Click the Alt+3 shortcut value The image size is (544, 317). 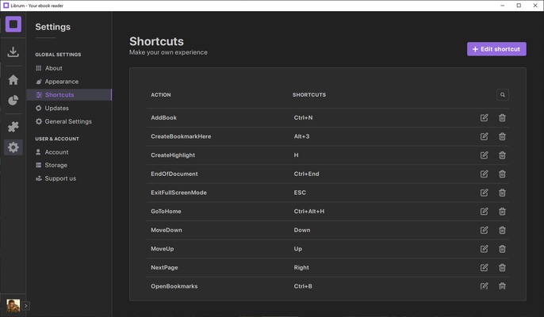[301, 136]
